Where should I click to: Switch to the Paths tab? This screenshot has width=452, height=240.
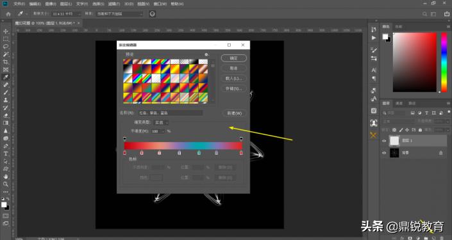tap(412, 103)
